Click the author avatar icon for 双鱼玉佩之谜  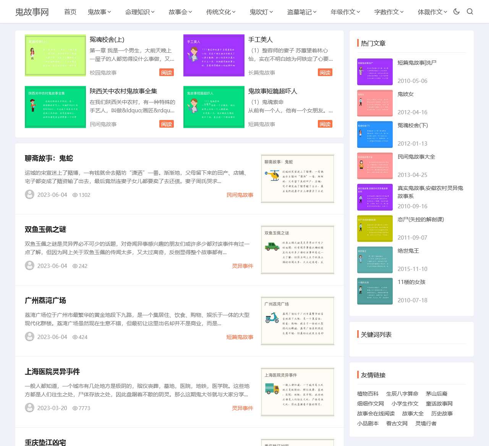[x=29, y=266]
